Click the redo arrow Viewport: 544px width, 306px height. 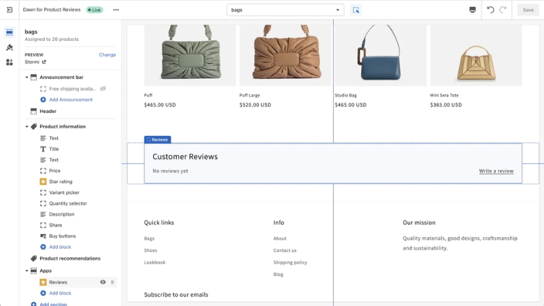pyautogui.click(x=503, y=10)
